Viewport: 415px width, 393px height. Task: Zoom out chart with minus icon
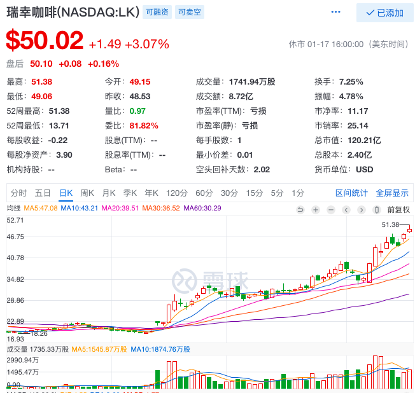point(330,210)
